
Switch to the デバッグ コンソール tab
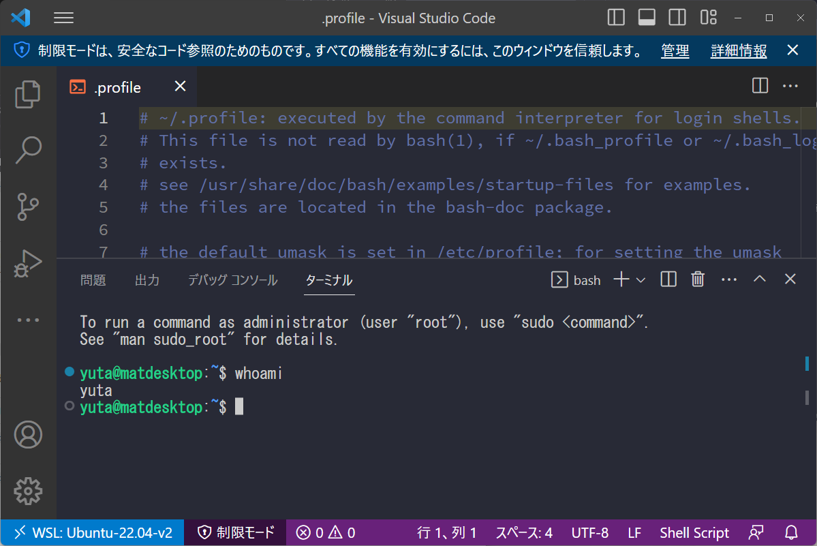point(232,279)
